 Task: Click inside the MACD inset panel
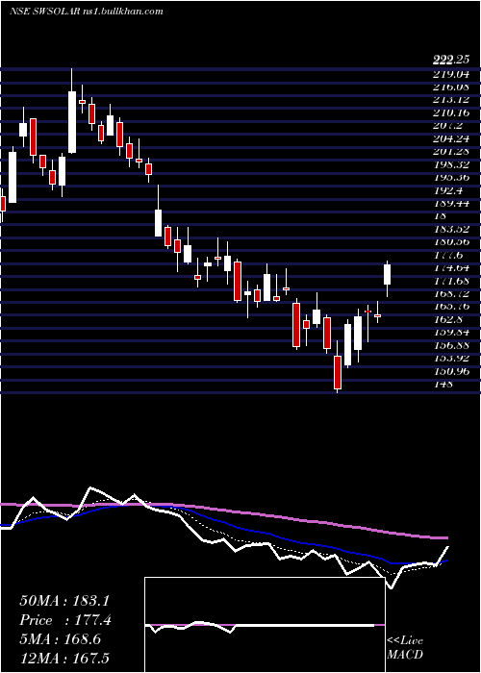tap(265, 625)
